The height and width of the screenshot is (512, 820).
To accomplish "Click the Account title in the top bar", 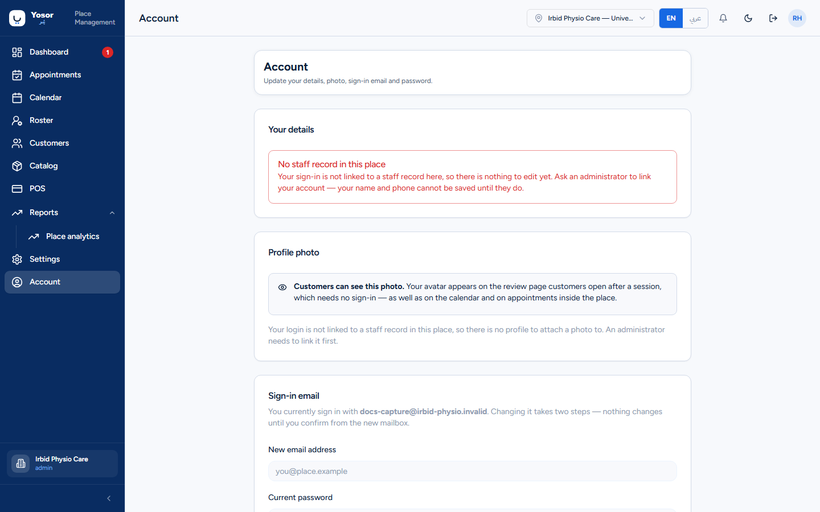I will pyautogui.click(x=159, y=18).
